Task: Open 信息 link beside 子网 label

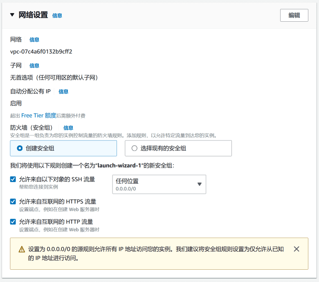Action: pos(34,65)
